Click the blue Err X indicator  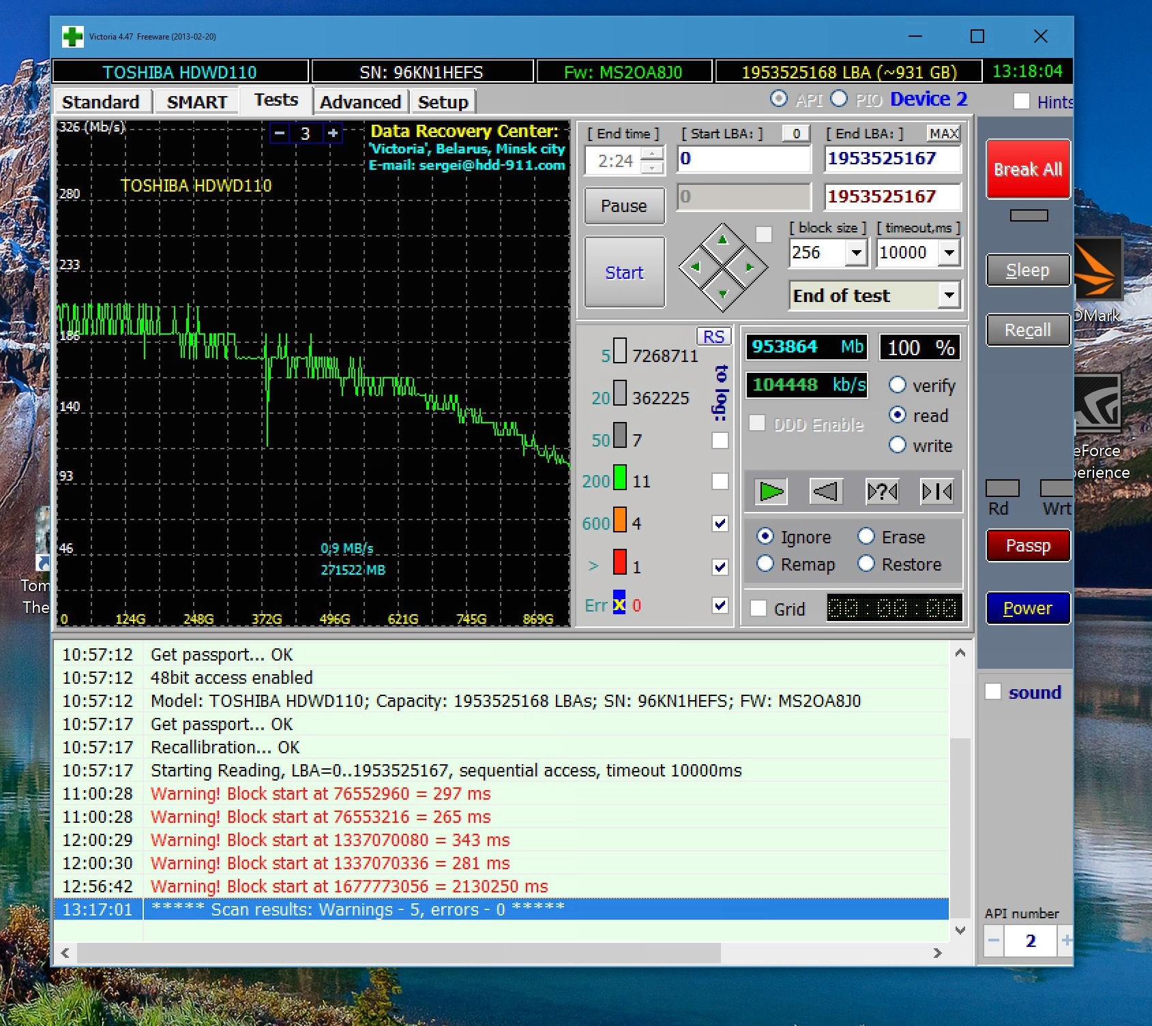coord(619,603)
